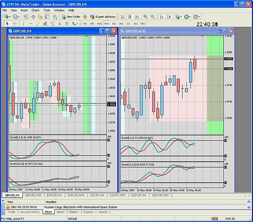This screenshot has height=222, width=253.
Task: Expand the Periods dropdown arrow
Action: [190, 17]
